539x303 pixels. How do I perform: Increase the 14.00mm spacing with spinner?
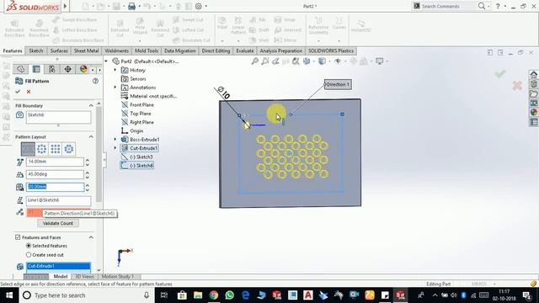[x=88, y=160]
